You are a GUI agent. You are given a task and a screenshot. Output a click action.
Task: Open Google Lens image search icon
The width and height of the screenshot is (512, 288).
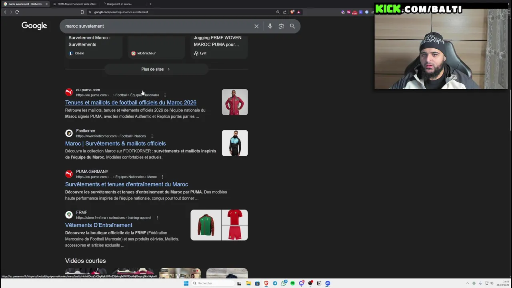281,26
